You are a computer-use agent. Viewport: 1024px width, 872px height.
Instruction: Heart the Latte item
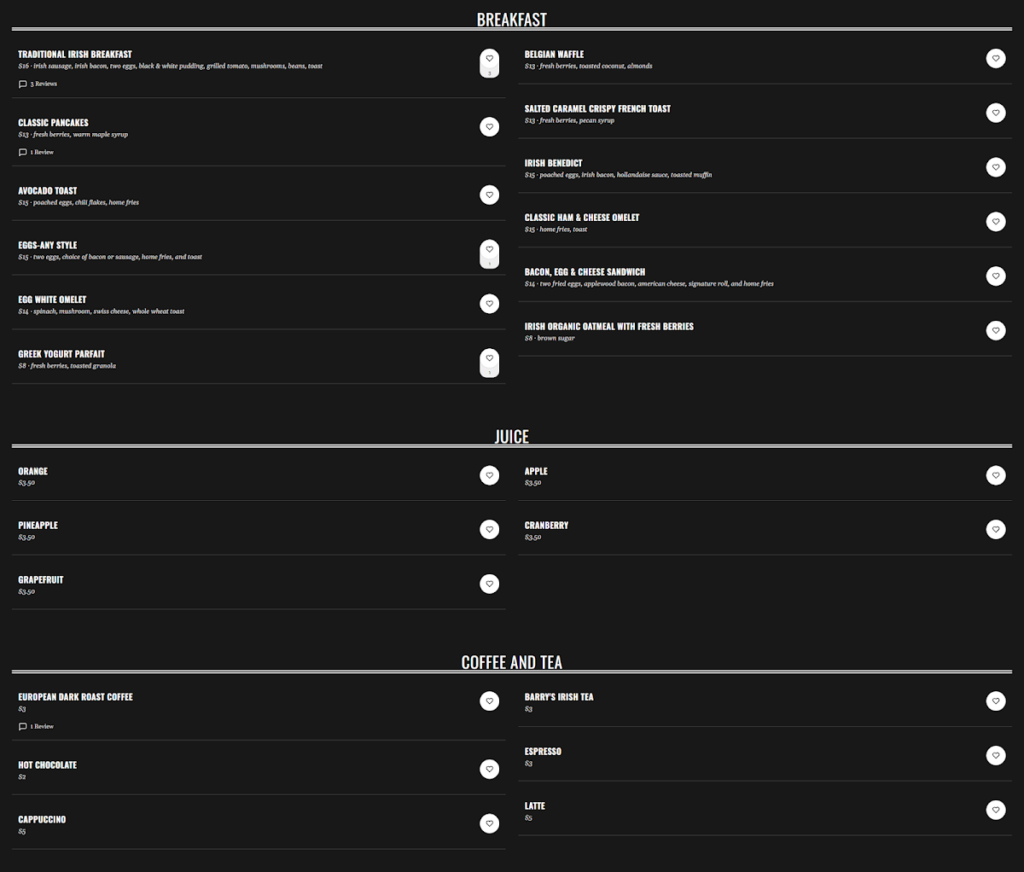click(996, 810)
